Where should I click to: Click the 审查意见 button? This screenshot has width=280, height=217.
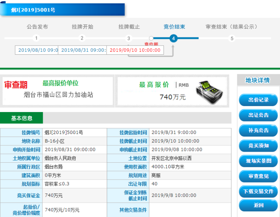pos(258,176)
